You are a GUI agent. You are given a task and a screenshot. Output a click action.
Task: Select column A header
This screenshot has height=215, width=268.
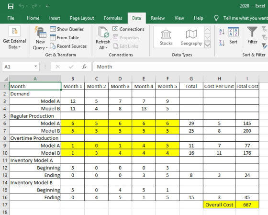(x=35, y=79)
